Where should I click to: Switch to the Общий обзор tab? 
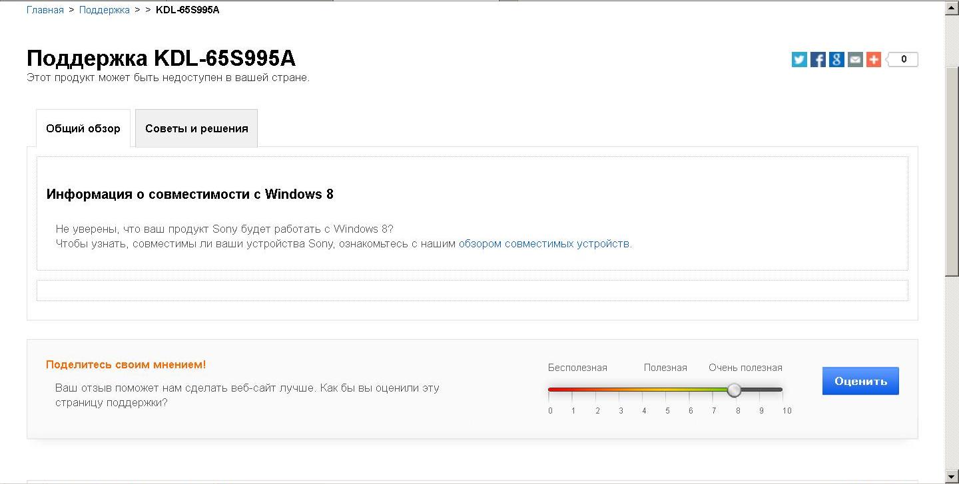pyautogui.click(x=83, y=128)
